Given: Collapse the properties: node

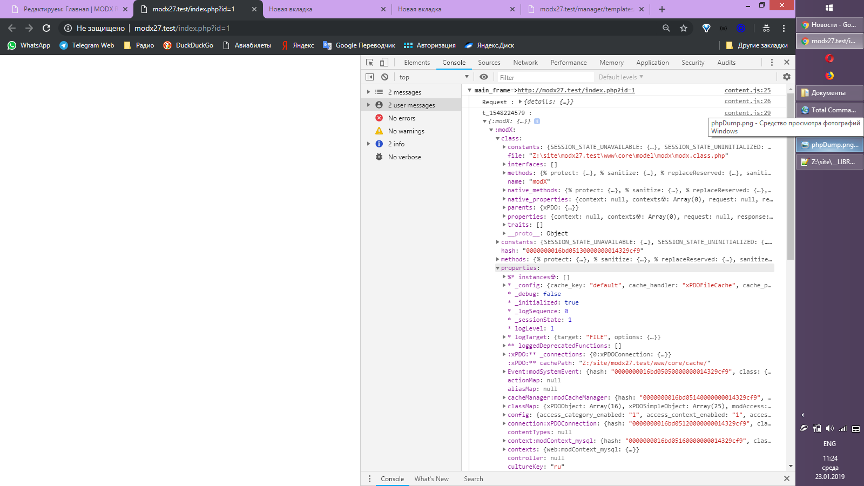Looking at the screenshot, I should (x=498, y=268).
